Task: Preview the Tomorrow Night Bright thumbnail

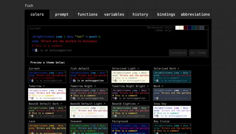Action: [130, 94]
